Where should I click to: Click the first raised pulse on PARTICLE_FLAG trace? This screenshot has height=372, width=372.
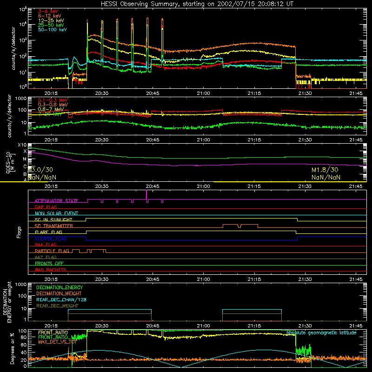[76, 251]
